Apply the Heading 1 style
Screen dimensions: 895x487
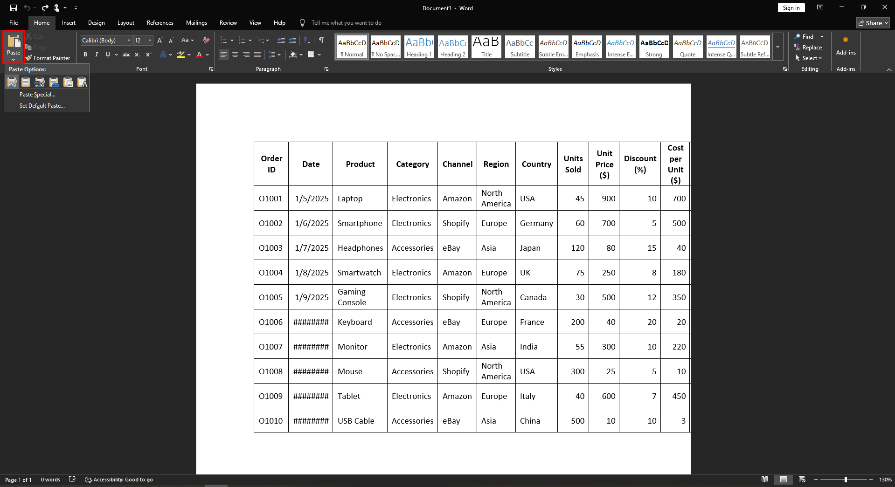419,47
